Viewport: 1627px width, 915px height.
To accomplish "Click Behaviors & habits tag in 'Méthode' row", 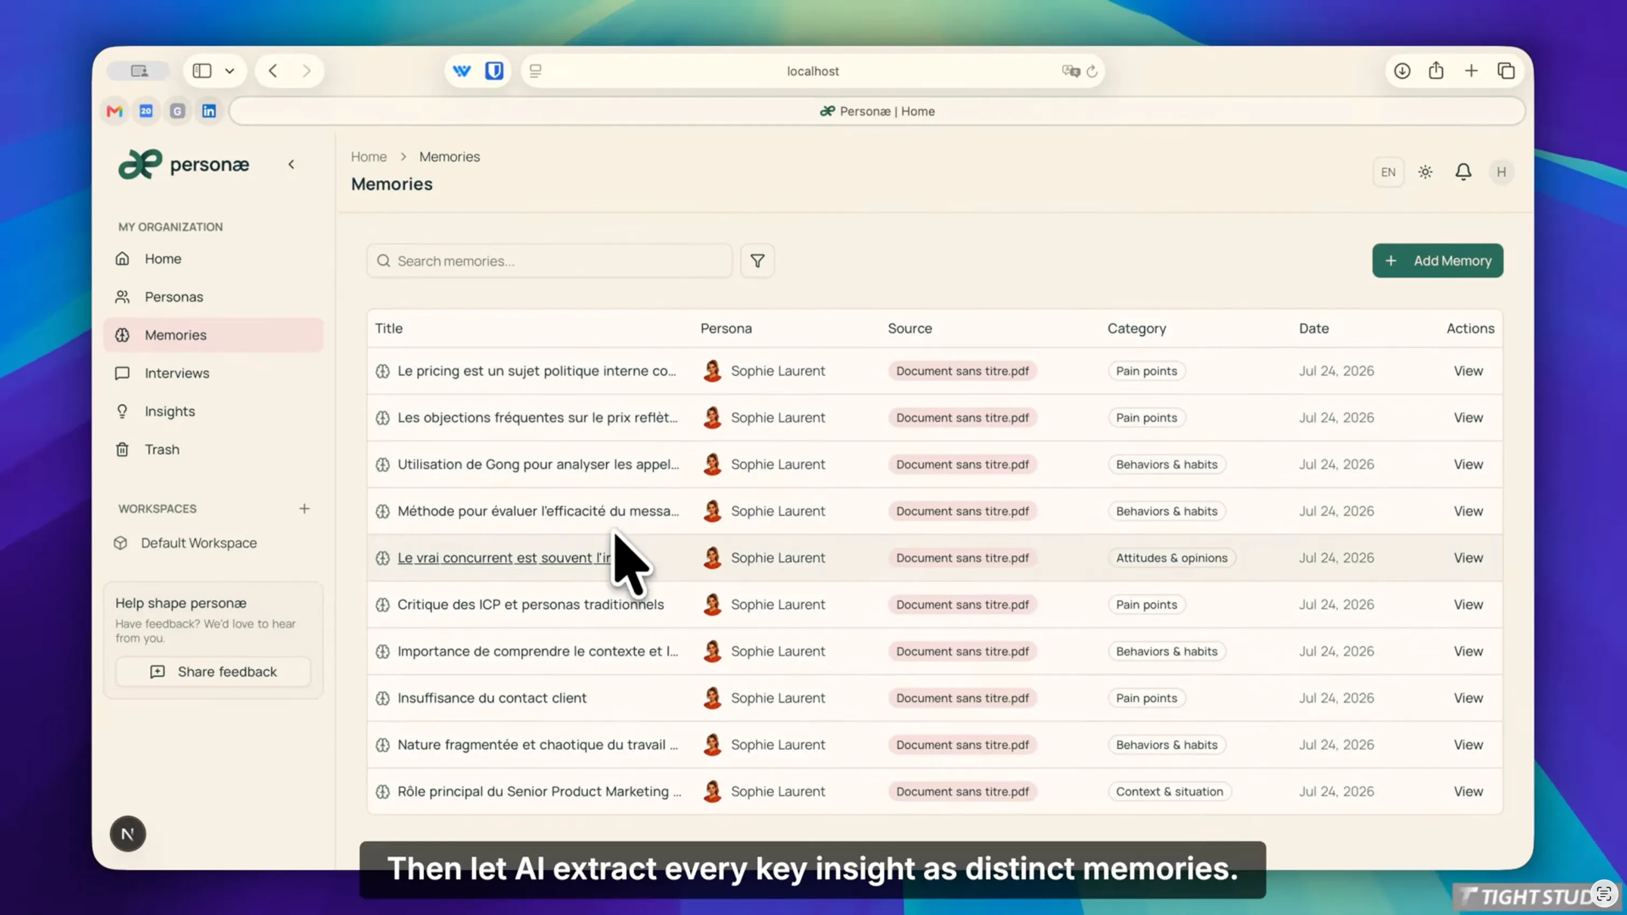I will (x=1167, y=511).
